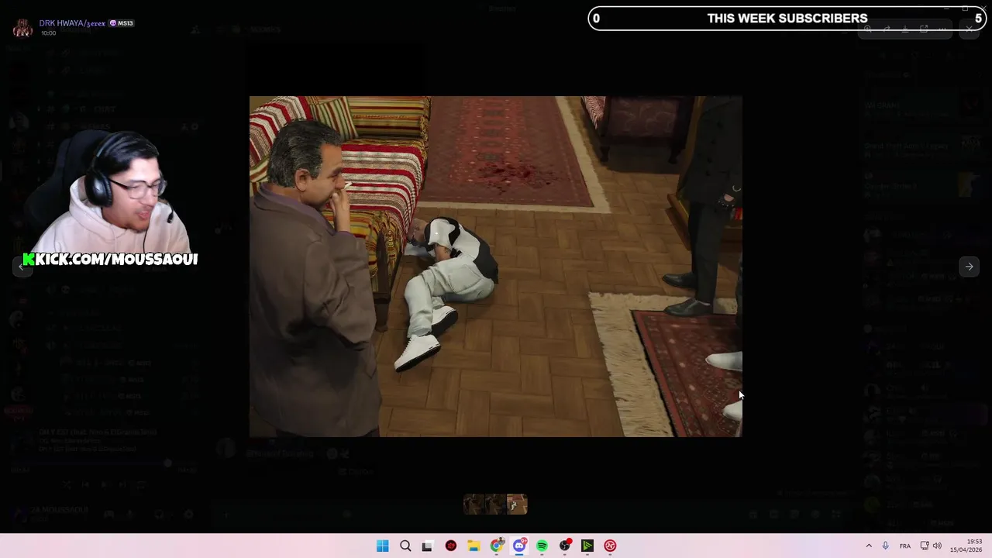Download the image using the download icon

coord(905,29)
